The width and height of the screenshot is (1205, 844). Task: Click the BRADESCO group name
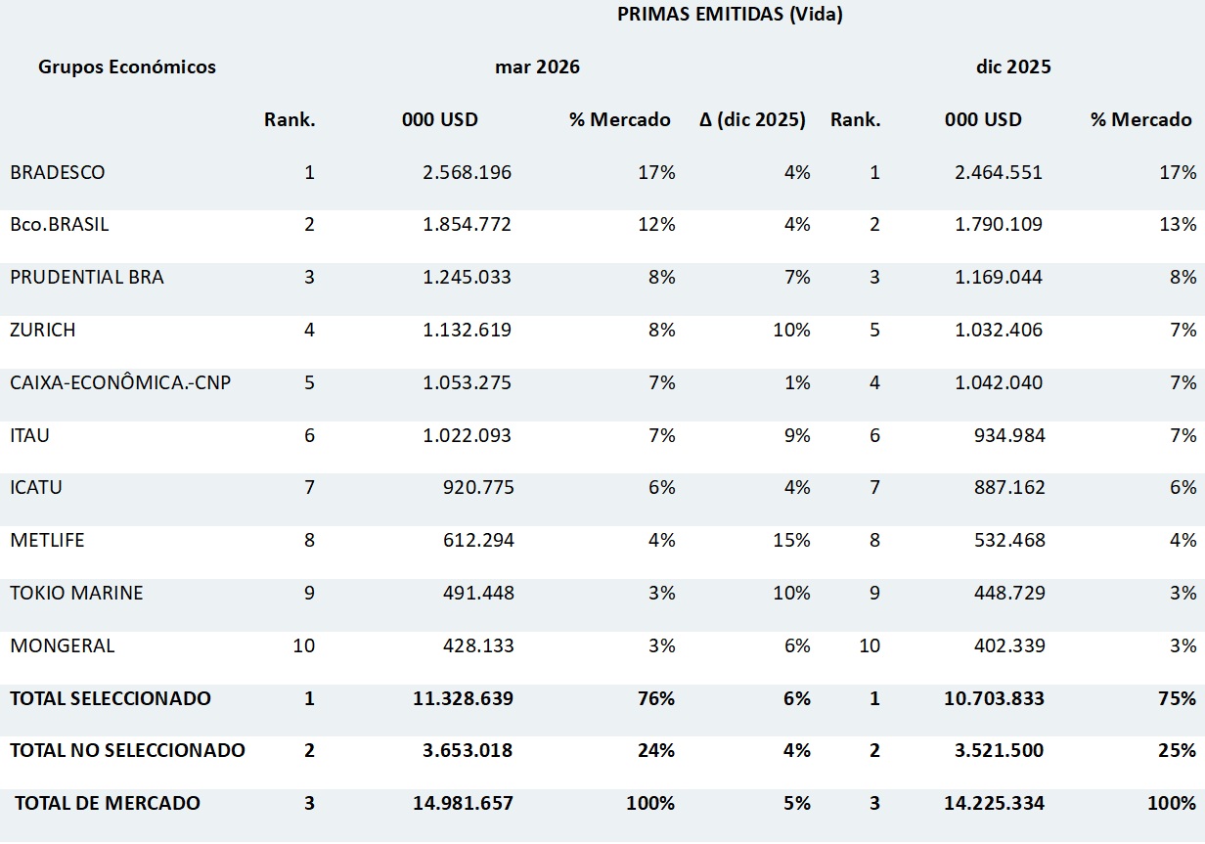pyautogui.click(x=58, y=172)
